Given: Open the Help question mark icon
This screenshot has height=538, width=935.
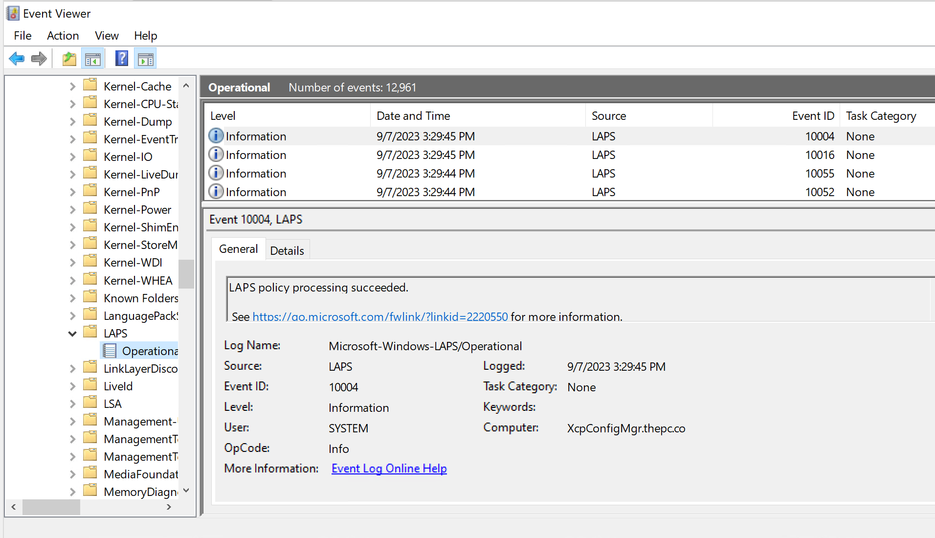Looking at the screenshot, I should [x=121, y=59].
